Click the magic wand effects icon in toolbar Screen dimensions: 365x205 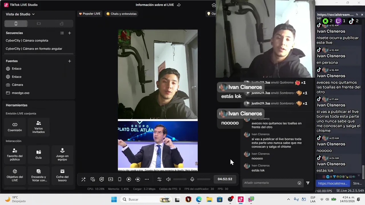pyautogui.click(x=84, y=179)
